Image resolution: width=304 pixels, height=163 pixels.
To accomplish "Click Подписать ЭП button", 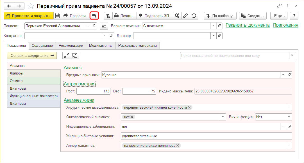I will [x=155, y=16].
